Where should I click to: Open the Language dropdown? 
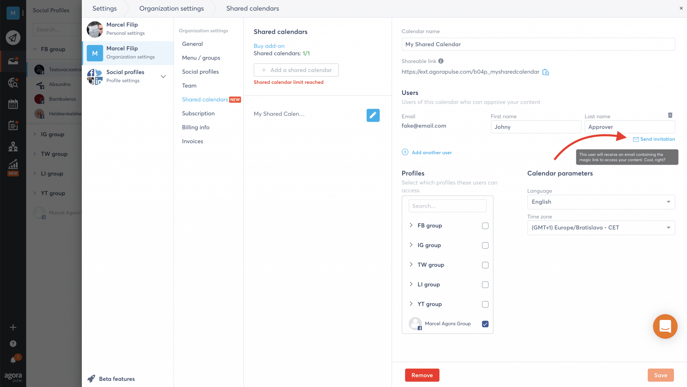point(601,202)
